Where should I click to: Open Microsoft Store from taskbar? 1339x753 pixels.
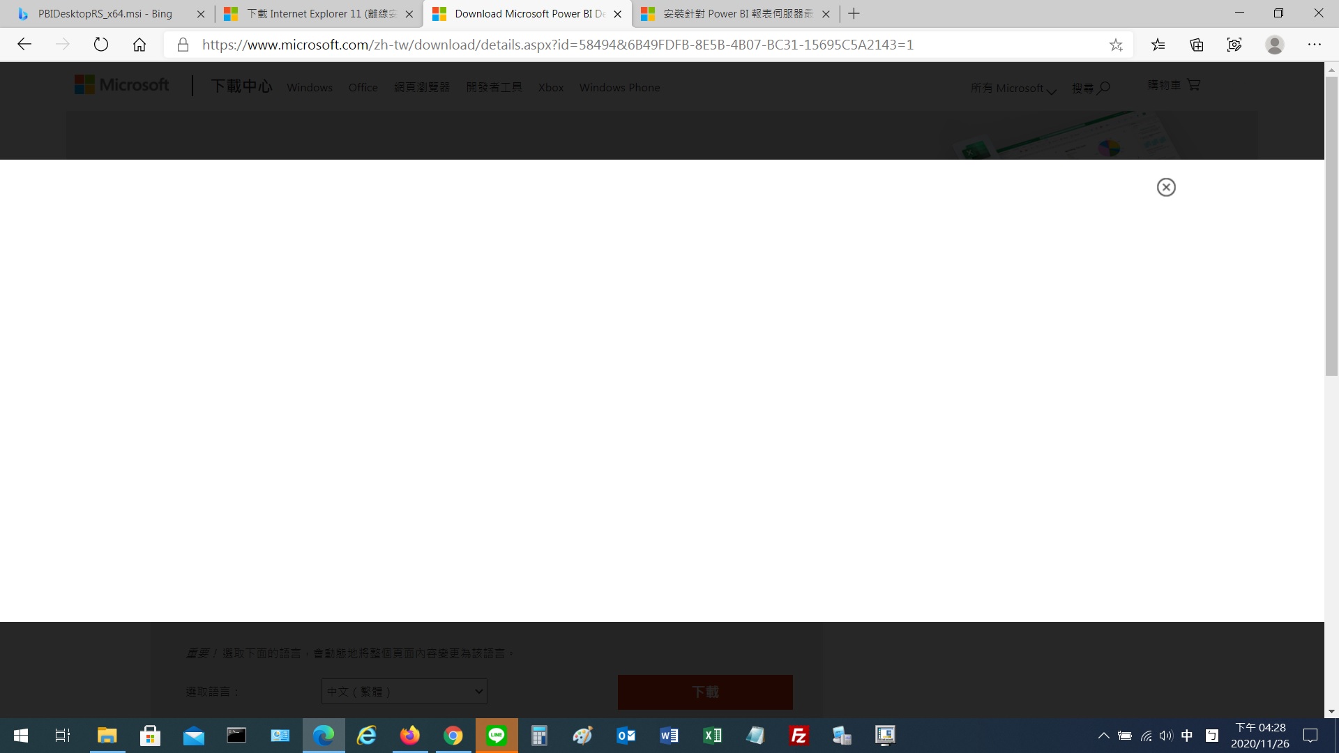pos(150,736)
